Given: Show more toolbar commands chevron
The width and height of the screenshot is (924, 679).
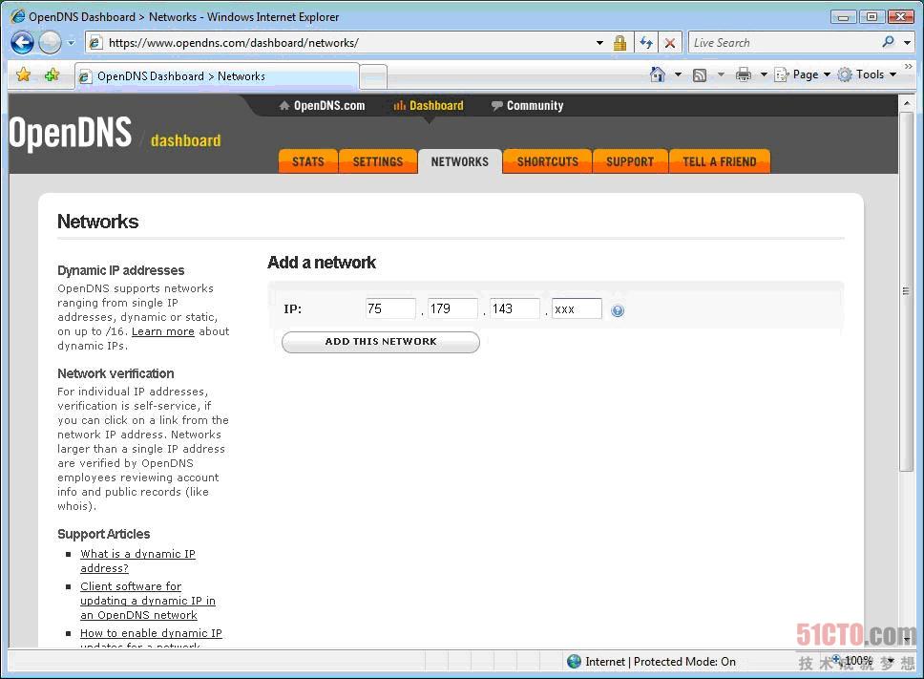Looking at the screenshot, I should 908,67.
